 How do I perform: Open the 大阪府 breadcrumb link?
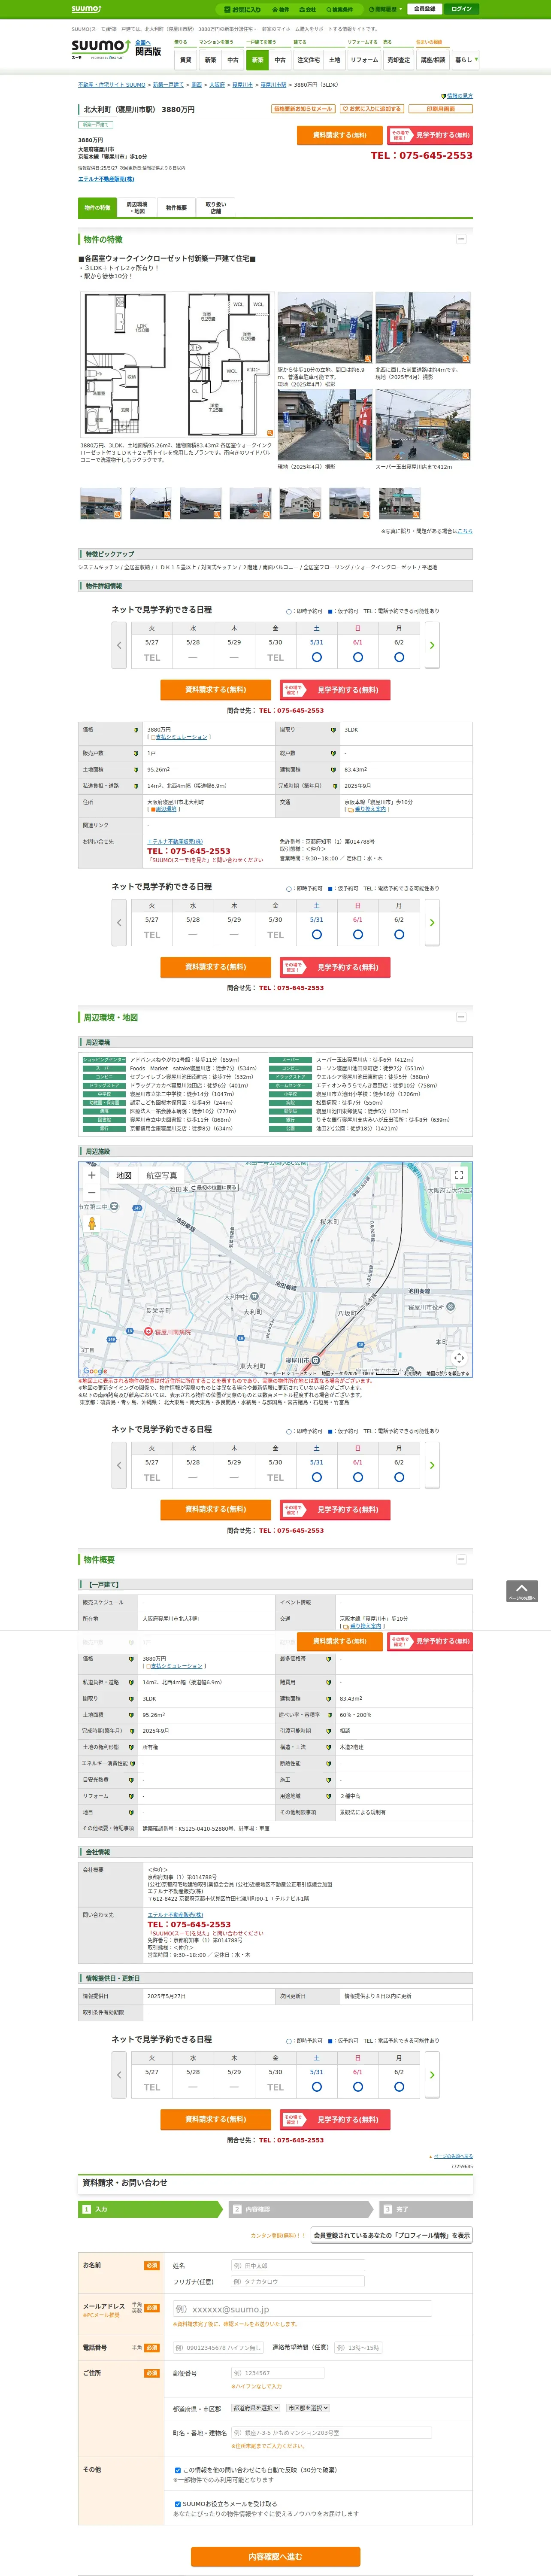pos(217,85)
